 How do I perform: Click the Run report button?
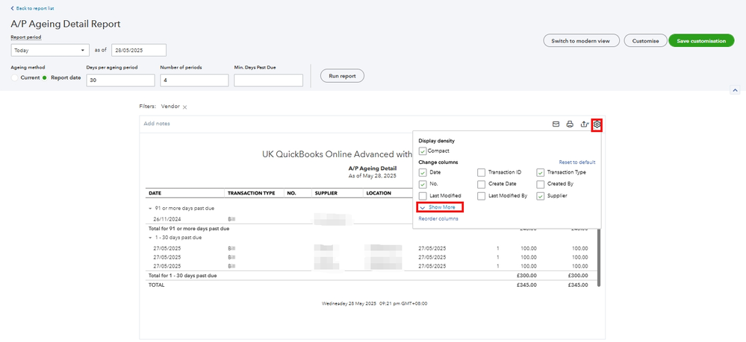(x=342, y=75)
